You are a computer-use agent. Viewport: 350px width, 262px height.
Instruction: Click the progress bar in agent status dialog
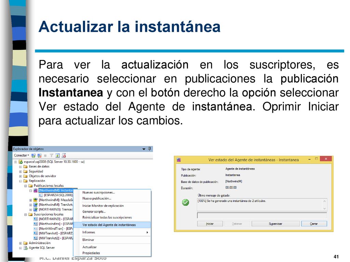tap(262, 216)
